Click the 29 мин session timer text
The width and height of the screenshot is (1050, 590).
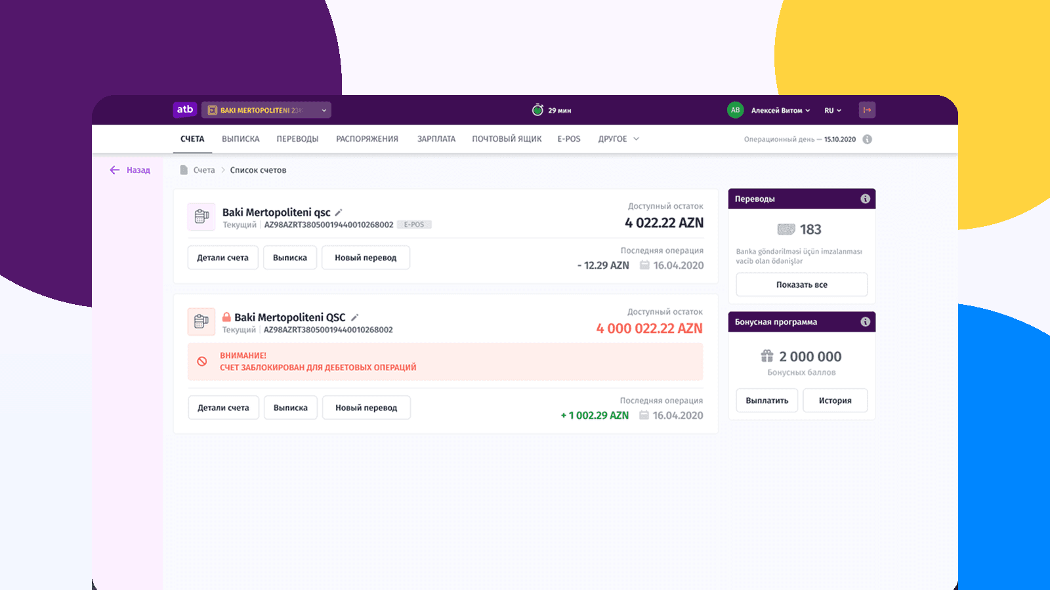pyautogui.click(x=560, y=110)
